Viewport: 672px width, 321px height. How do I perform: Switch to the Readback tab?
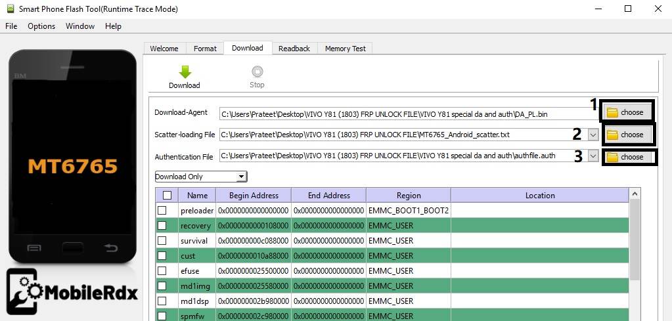[294, 49]
